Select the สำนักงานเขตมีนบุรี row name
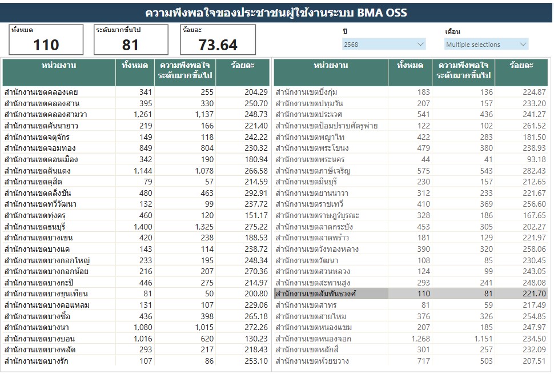554x374 pixels. point(306,182)
